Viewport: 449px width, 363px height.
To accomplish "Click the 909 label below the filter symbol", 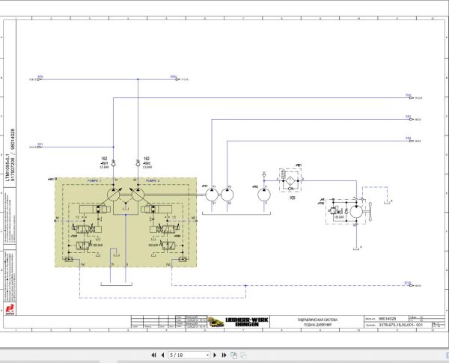I will point(292,198).
